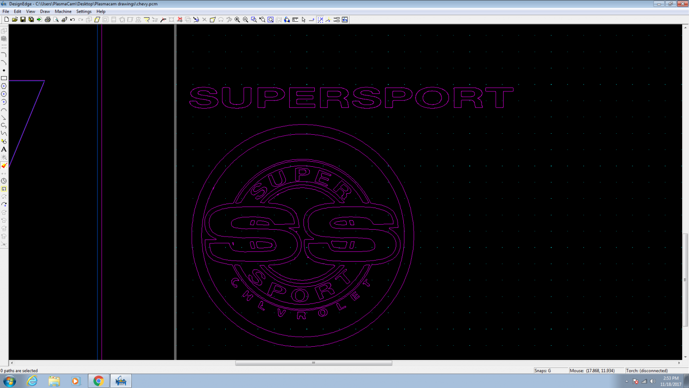This screenshot has width=689, height=388.
Task: Print the drawing with the printer icon
Action: click(48, 20)
